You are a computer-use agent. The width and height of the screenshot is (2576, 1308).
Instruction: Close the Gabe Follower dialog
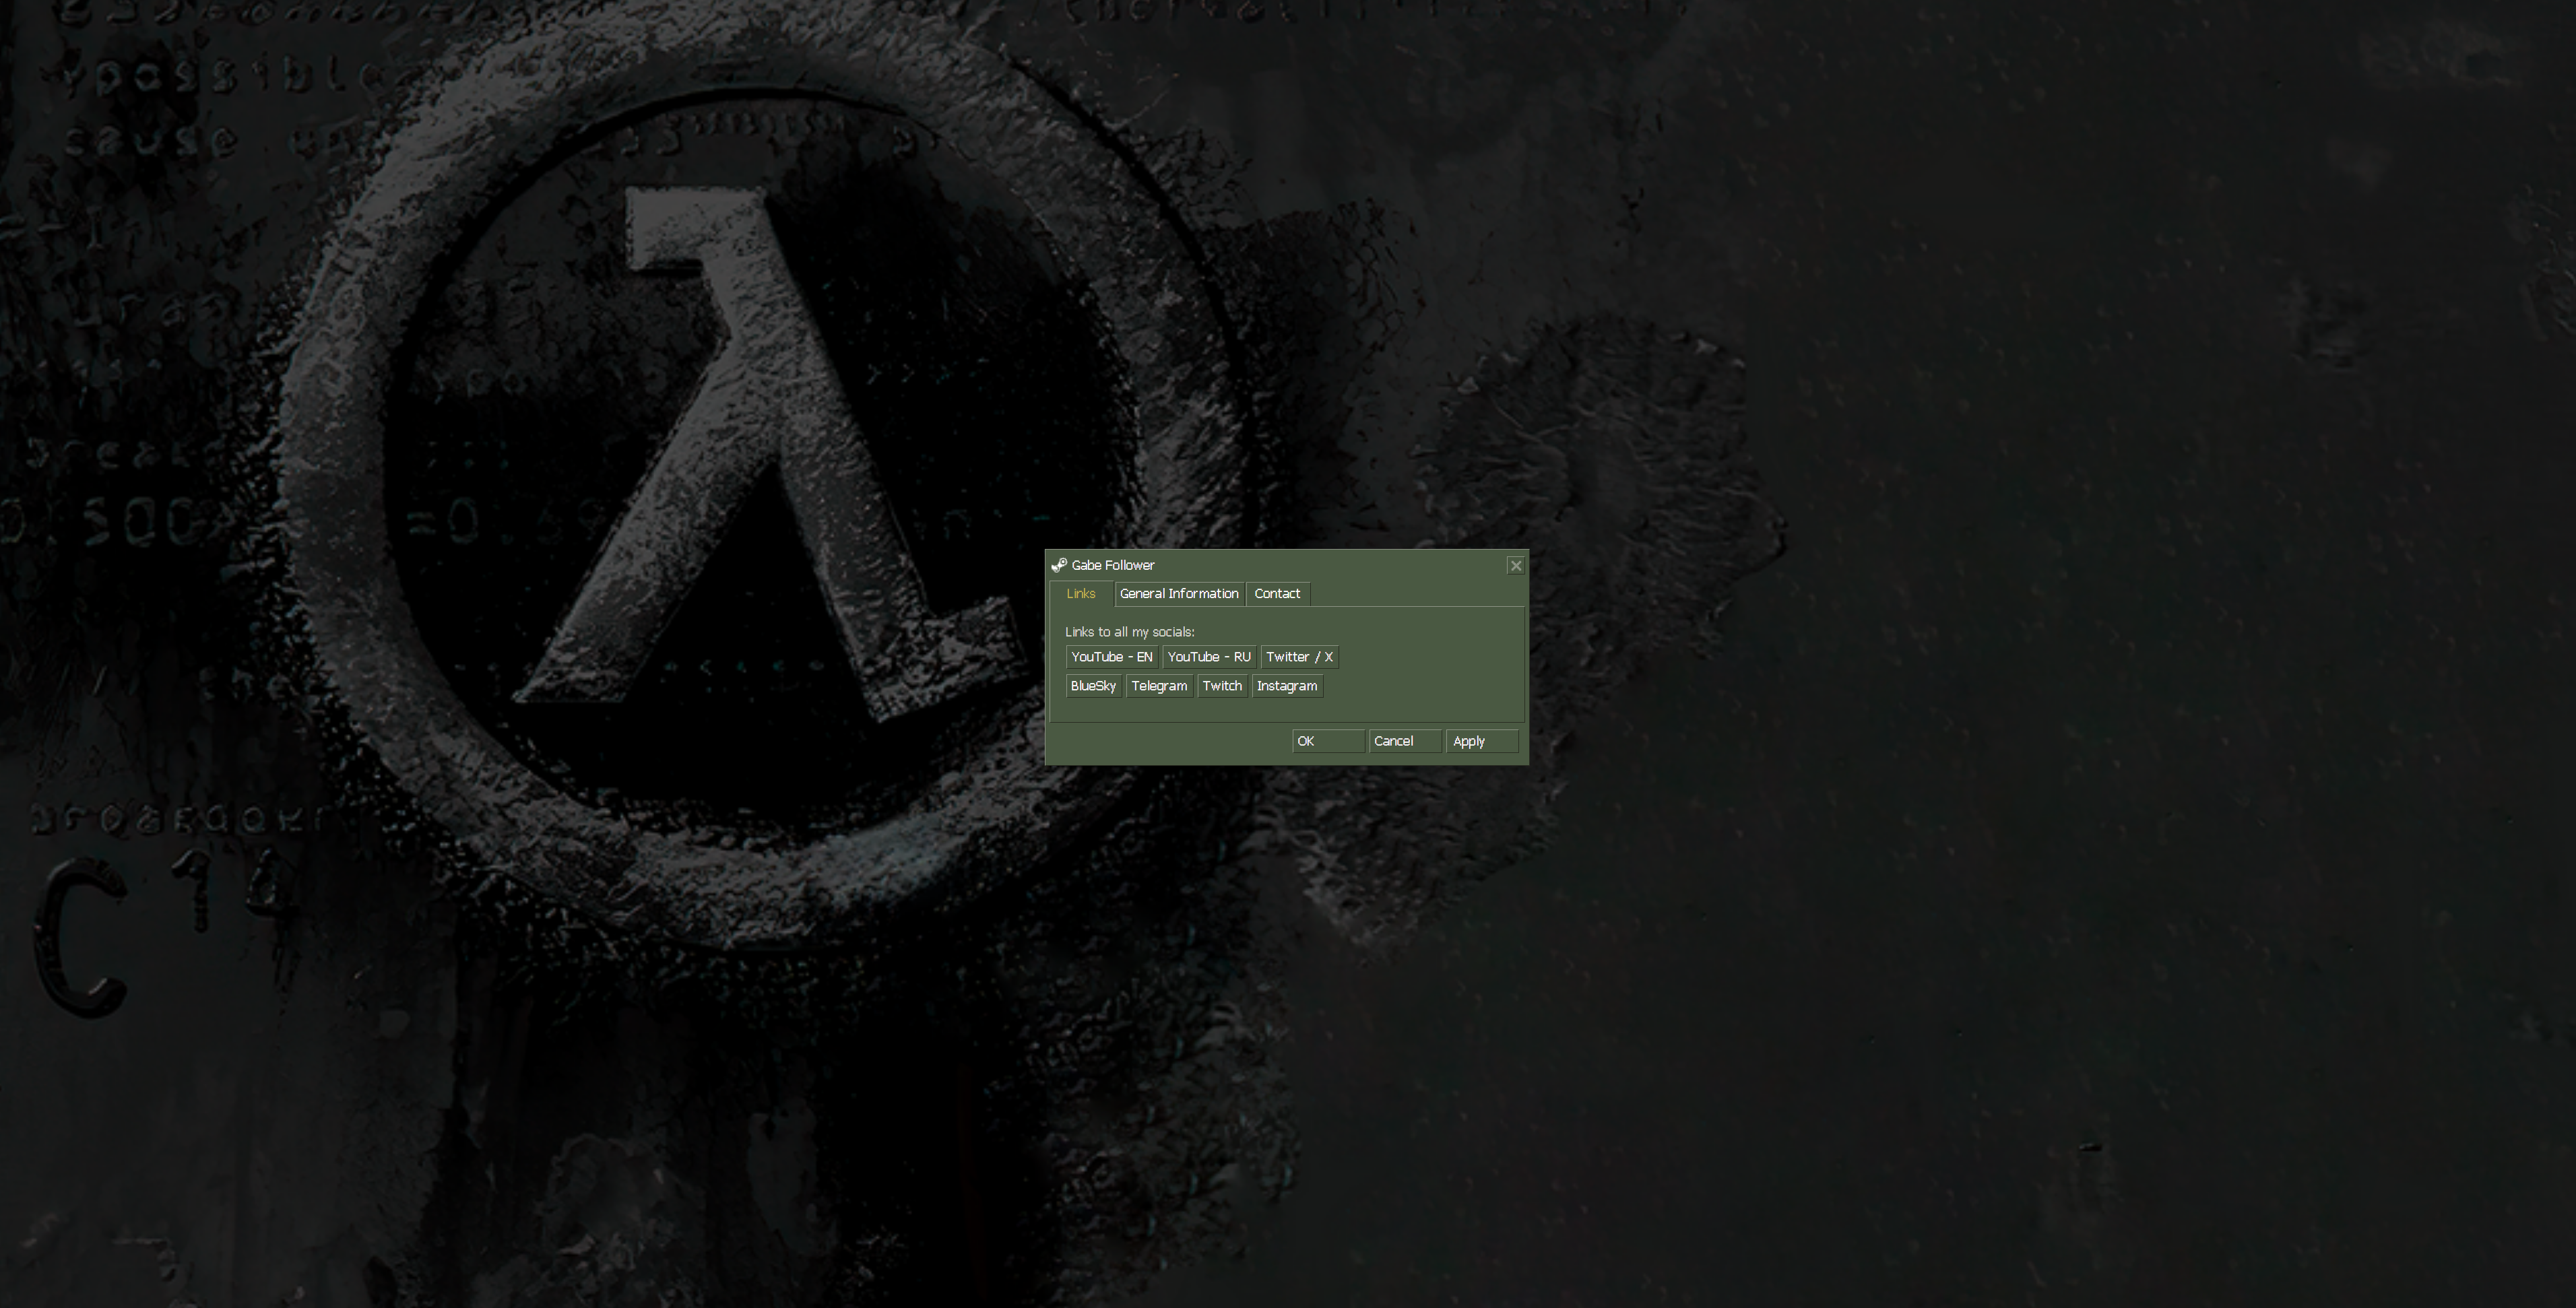click(x=1516, y=565)
